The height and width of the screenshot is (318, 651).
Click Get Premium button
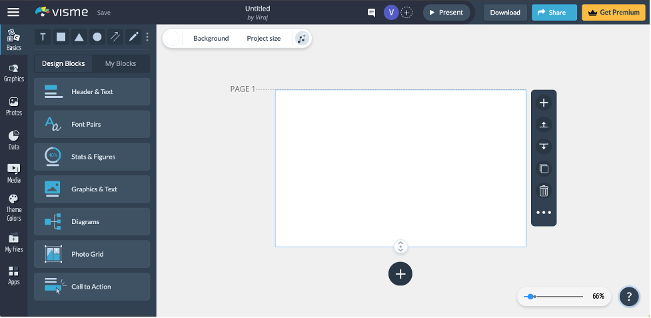[614, 13]
